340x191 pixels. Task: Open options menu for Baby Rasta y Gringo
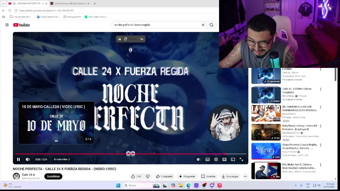[321, 126]
